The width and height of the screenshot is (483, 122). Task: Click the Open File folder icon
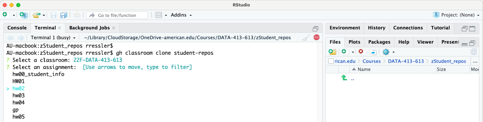point(36,15)
